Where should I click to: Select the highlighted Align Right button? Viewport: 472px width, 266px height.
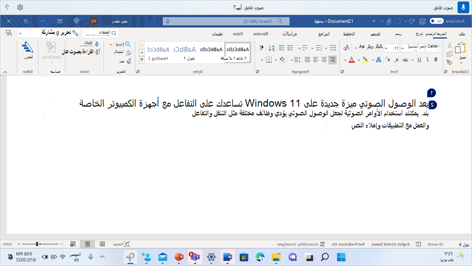point(332,60)
